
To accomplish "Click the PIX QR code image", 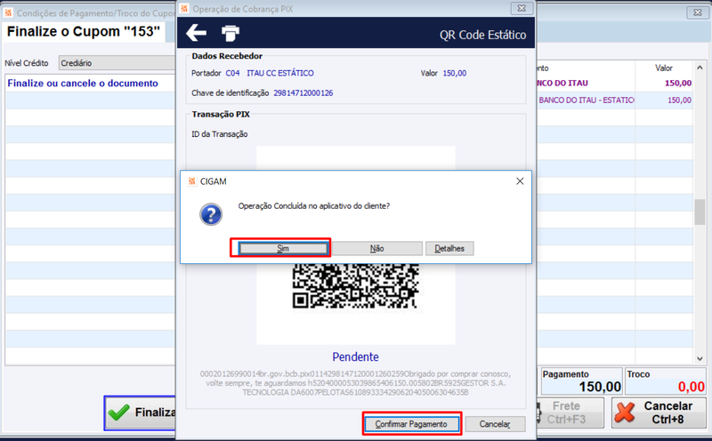I will point(355,287).
